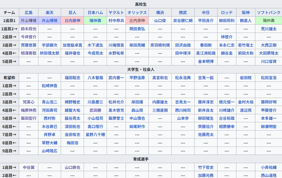Click the 藤岡好明 link
The height and width of the screenshot is (178, 282).
tap(269, 102)
